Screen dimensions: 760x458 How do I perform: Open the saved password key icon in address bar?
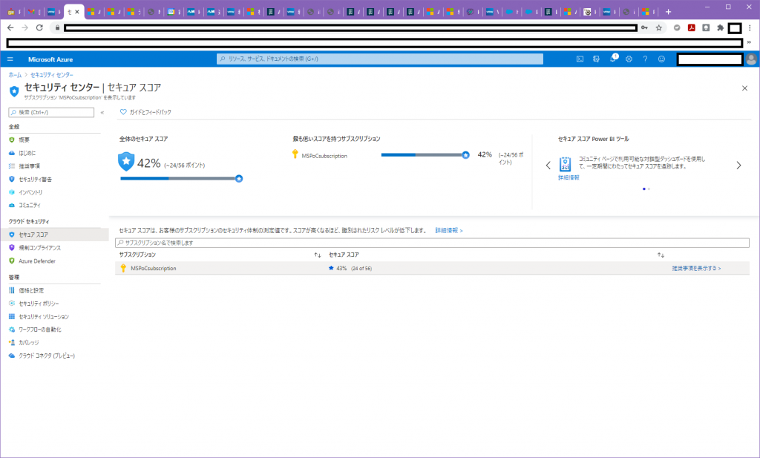click(644, 28)
